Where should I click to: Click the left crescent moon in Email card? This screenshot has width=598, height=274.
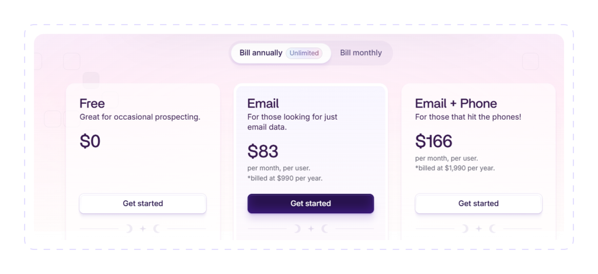click(x=297, y=228)
